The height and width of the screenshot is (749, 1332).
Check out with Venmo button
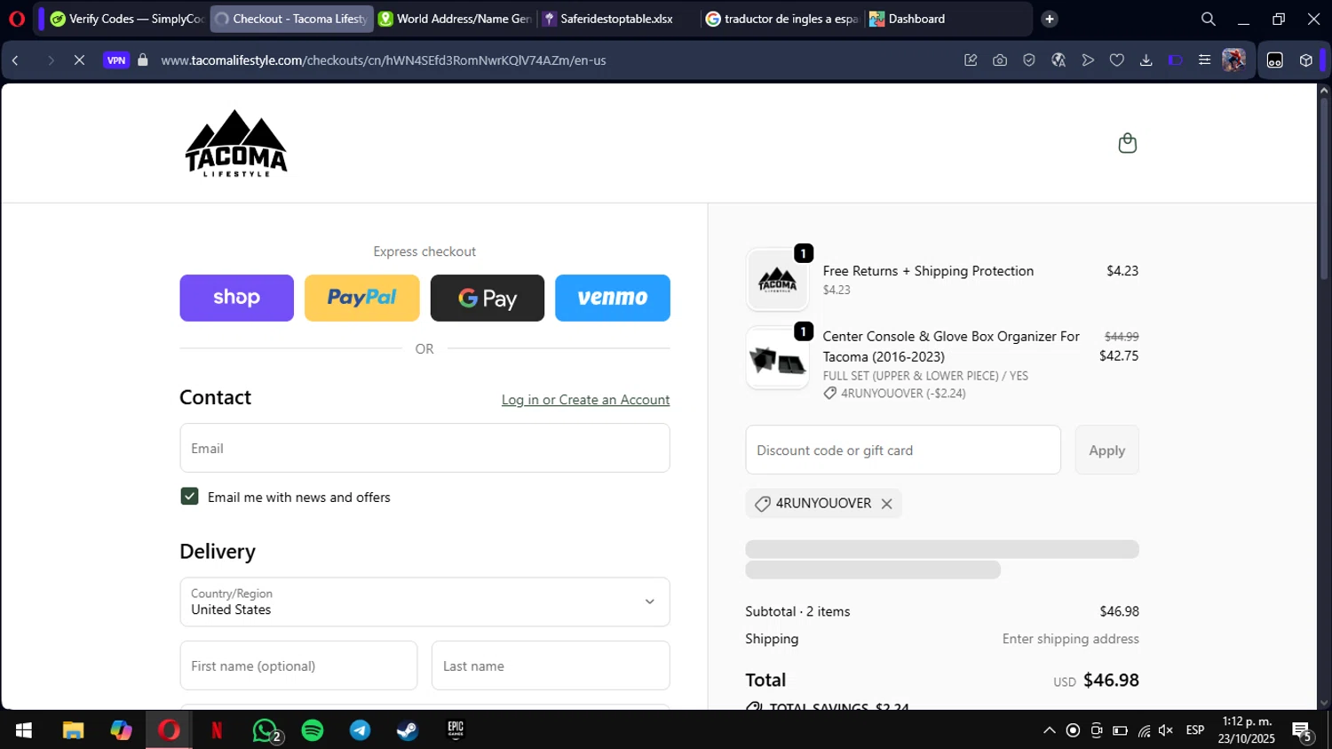pyautogui.click(x=613, y=298)
